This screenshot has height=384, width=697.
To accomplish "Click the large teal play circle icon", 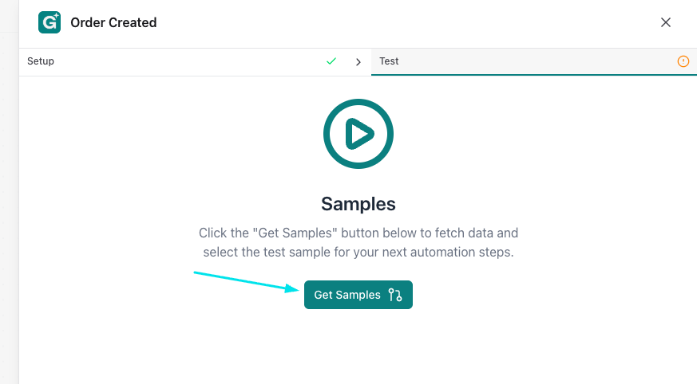I will pos(358,134).
